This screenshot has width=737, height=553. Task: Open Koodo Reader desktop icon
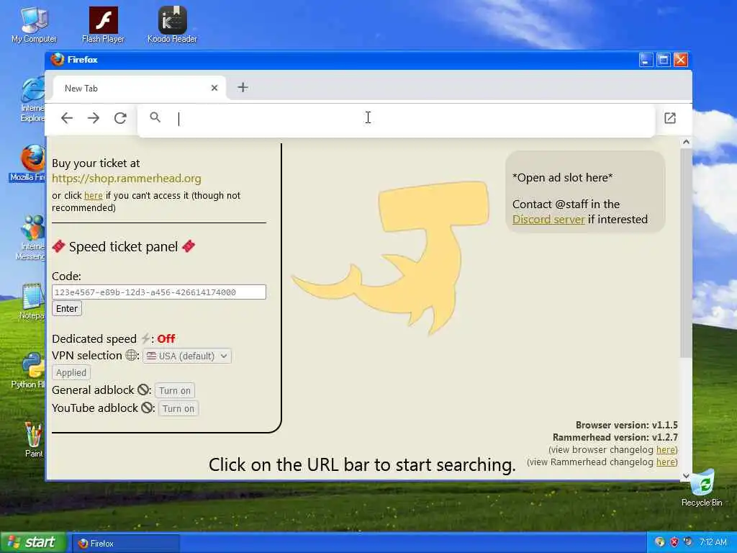pyautogui.click(x=172, y=25)
